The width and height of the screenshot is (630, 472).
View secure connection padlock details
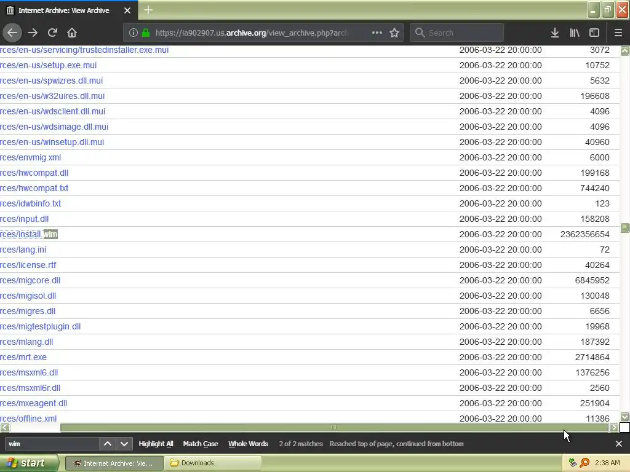146,33
